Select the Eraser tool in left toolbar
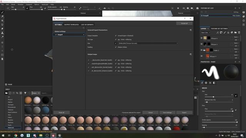Image resolution: width=246 pixels, height=138 pixels. point(2,16)
